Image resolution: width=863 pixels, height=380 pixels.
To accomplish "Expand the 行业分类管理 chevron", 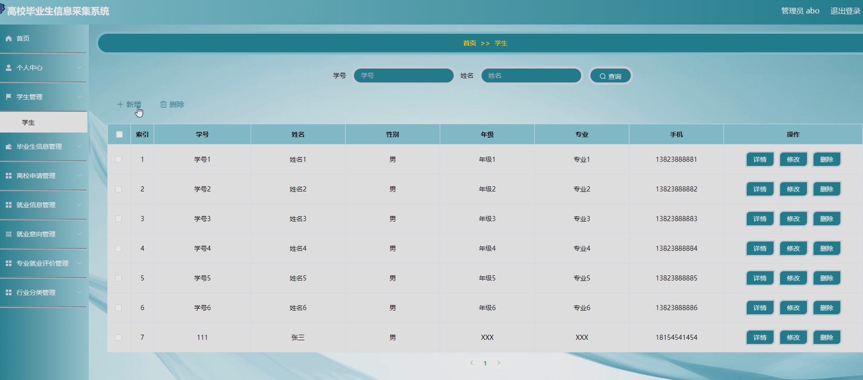I will click(x=79, y=293).
